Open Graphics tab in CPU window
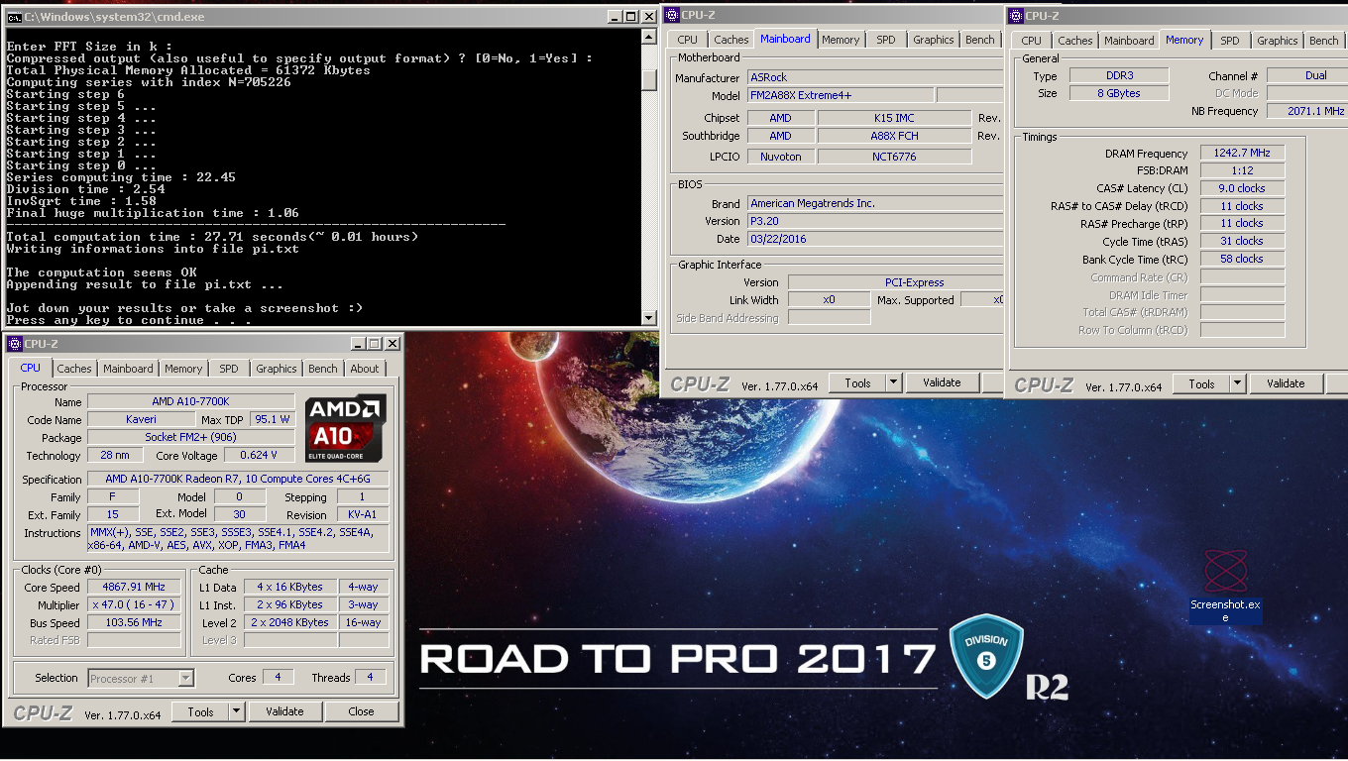This screenshot has width=1348, height=761. click(277, 369)
